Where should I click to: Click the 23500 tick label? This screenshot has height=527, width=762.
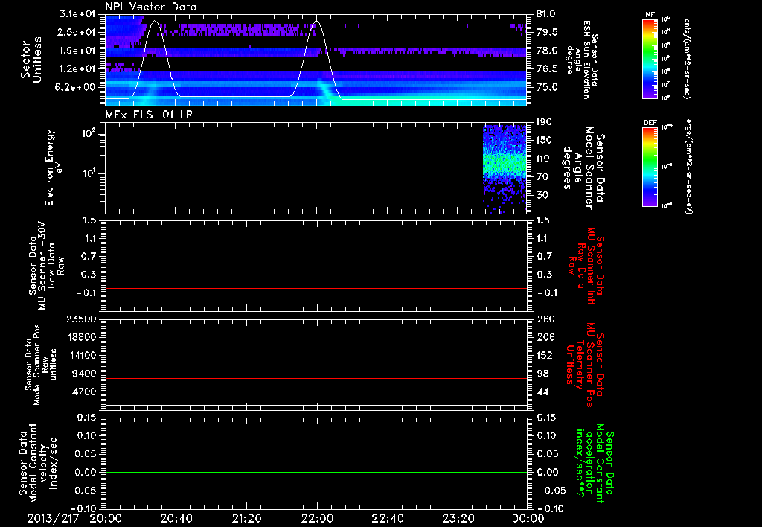(x=81, y=319)
